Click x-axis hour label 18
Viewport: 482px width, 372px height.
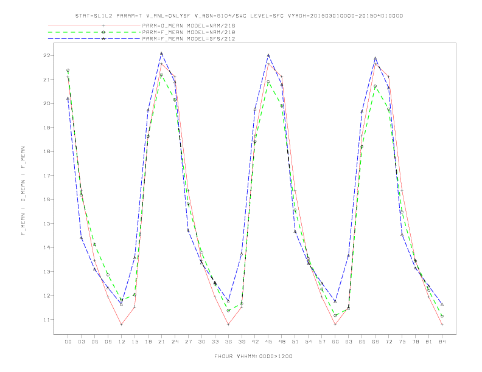tap(148, 342)
